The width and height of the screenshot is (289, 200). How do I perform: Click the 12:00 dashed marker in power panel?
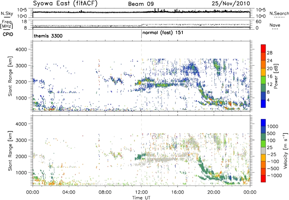(141, 76)
